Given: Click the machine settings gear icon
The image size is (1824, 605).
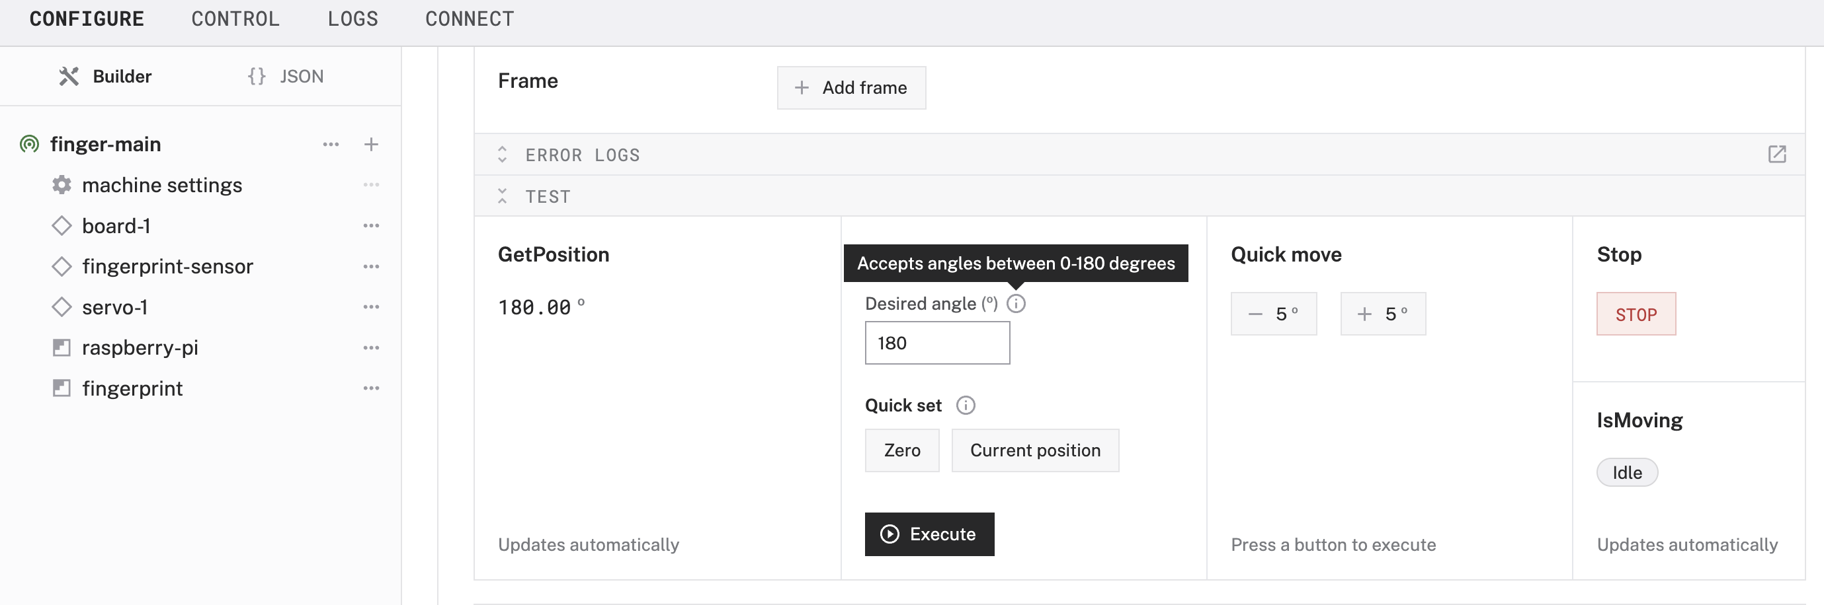Looking at the screenshot, I should click(x=62, y=185).
